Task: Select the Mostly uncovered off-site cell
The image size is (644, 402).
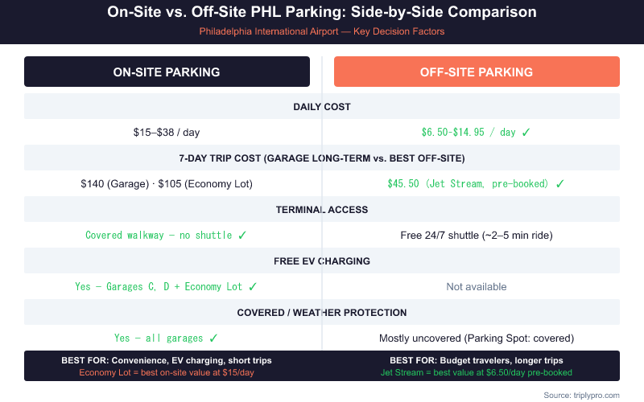Action: [477, 338]
